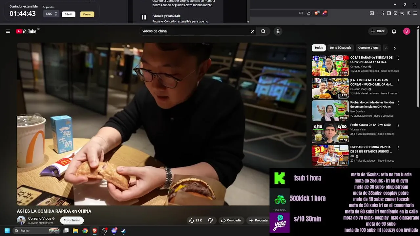
Task: Click the Suscribirme button
Action: pos(72,220)
